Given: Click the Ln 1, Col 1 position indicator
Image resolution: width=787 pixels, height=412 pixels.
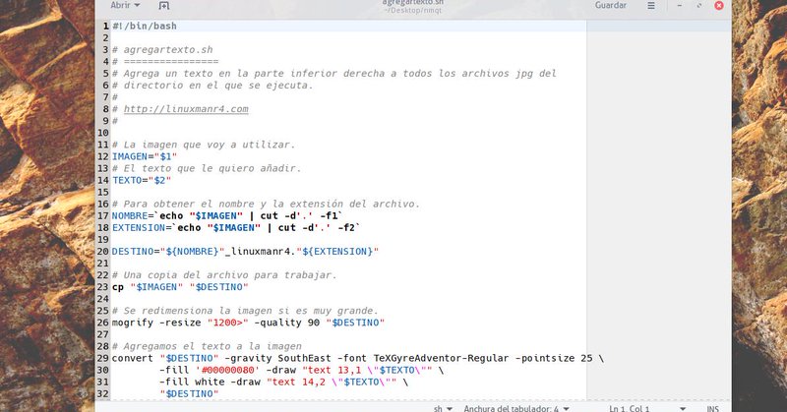Looking at the screenshot, I should [x=629, y=408].
